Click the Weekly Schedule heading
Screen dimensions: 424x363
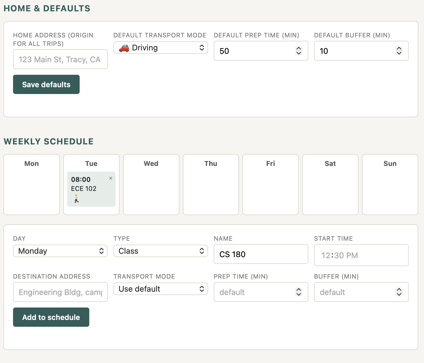(48, 141)
